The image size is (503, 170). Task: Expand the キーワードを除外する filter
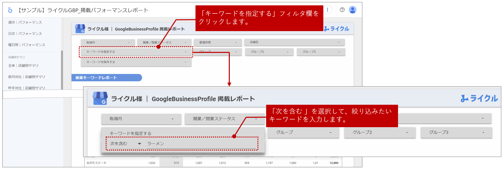136,62
